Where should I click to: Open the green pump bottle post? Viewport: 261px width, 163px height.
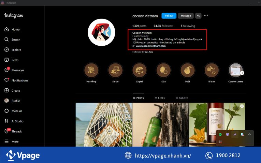160,124
